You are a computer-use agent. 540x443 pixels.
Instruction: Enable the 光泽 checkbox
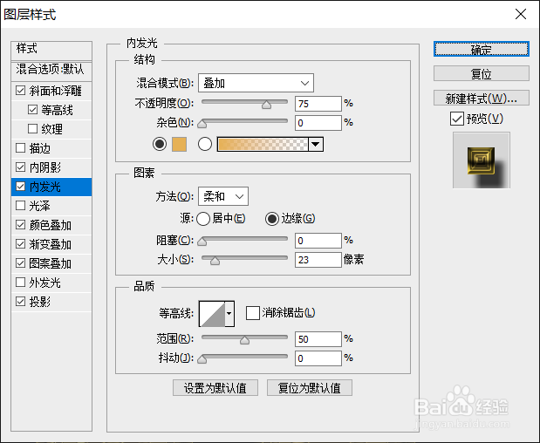tap(21, 206)
